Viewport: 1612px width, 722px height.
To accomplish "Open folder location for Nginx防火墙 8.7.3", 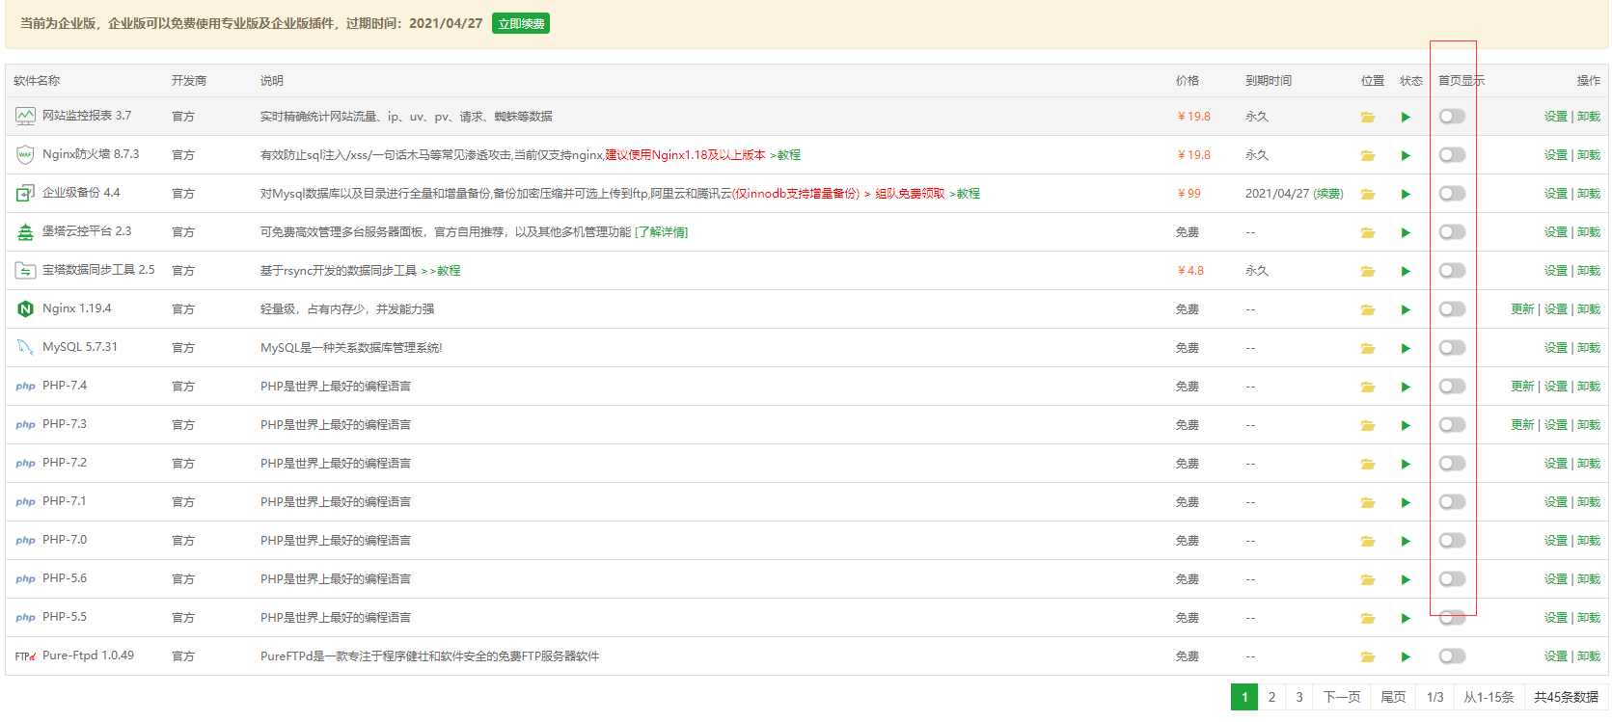I will pos(1368,155).
